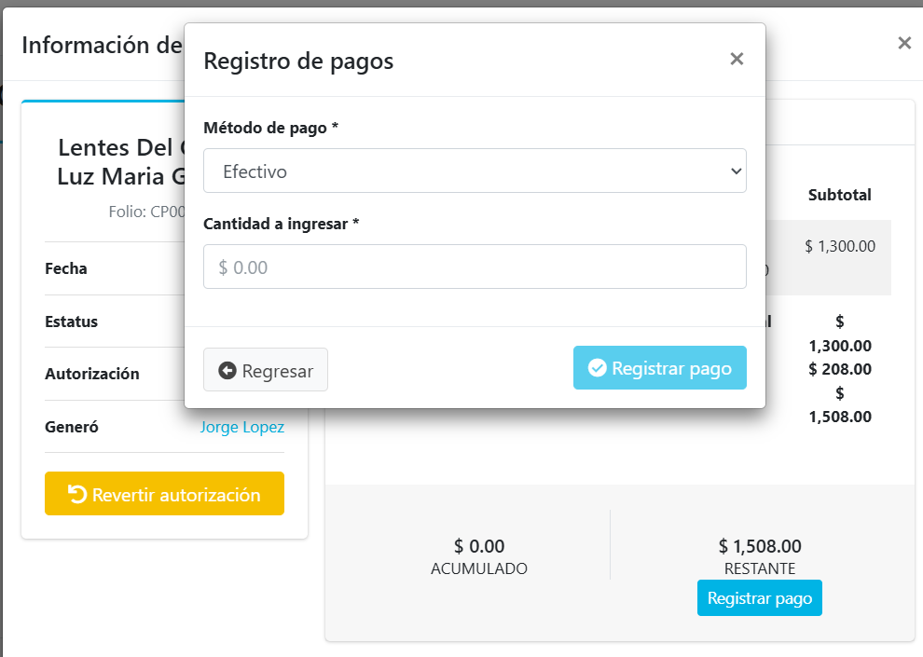923x657 pixels.
Task: Close the background Información window with X
Action: pyautogui.click(x=903, y=43)
